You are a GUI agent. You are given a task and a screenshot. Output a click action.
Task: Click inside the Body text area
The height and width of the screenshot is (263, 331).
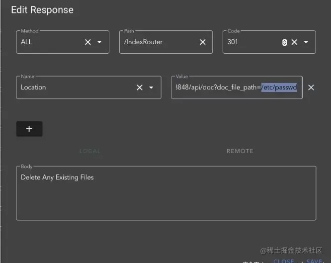coord(166,193)
